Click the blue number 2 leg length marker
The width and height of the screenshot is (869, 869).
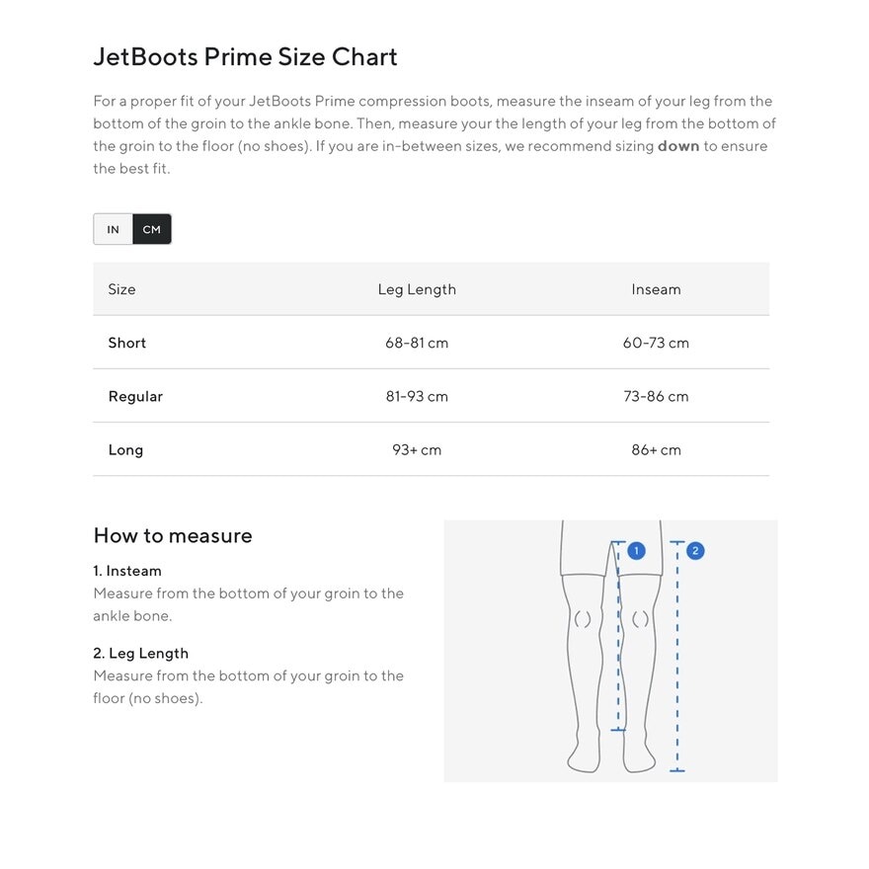(695, 551)
